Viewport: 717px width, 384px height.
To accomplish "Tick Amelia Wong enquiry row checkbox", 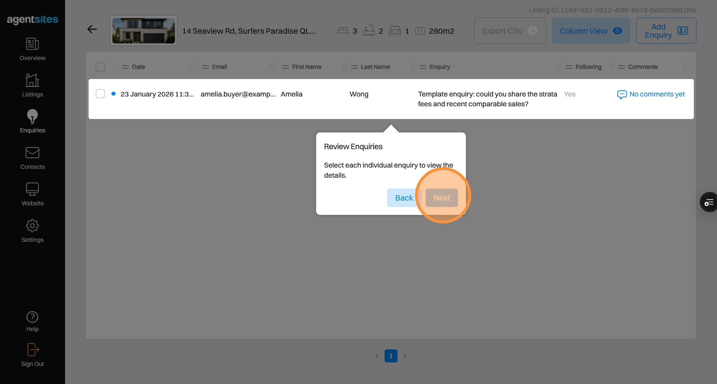I will pos(100,94).
